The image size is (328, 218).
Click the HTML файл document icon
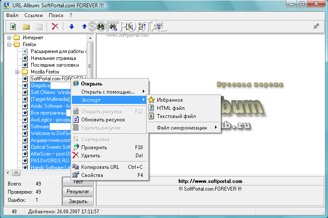151,108
